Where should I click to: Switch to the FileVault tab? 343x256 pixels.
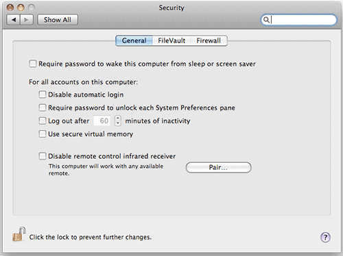(x=171, y=40)
